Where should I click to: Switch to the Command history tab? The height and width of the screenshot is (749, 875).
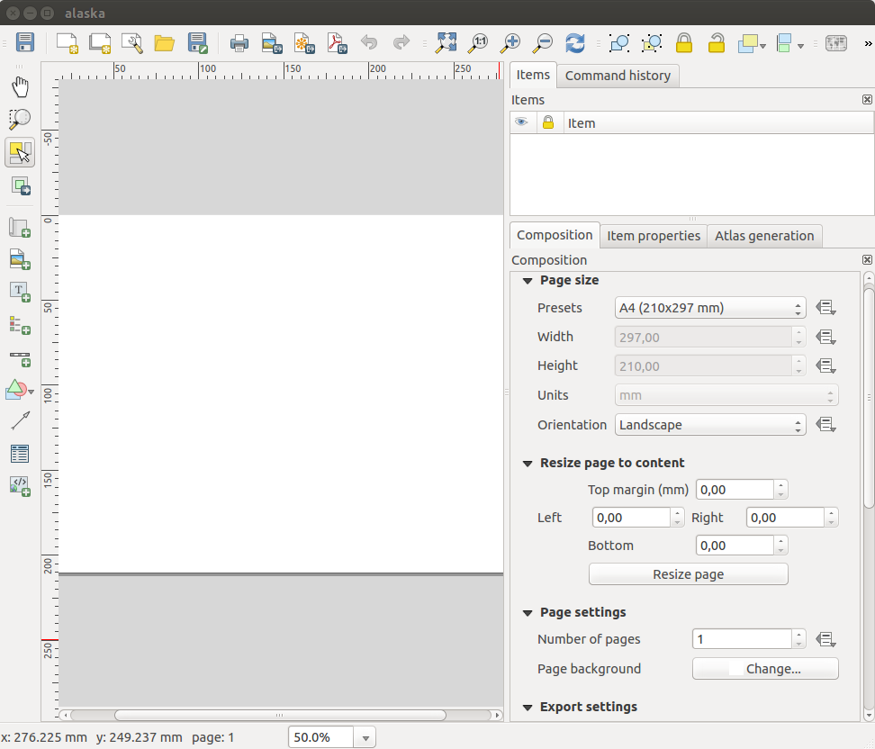tap(618, 76)
